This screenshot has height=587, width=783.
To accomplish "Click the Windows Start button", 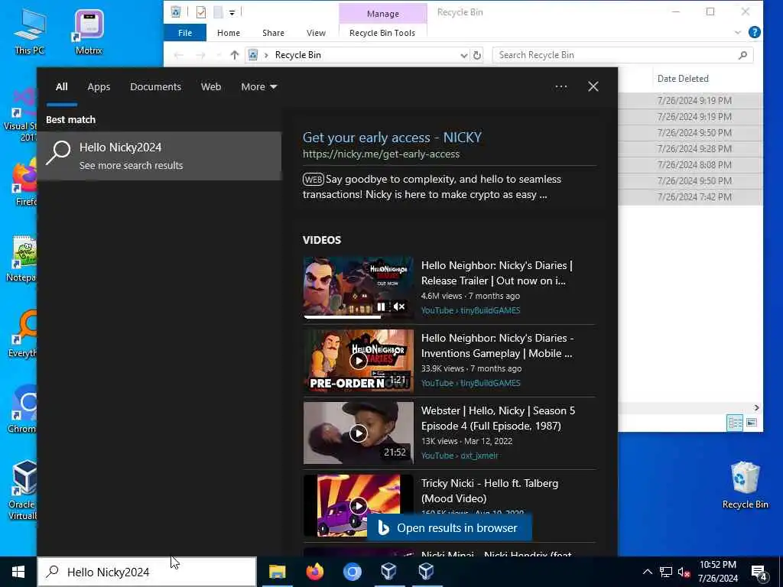I will point(18,572).
